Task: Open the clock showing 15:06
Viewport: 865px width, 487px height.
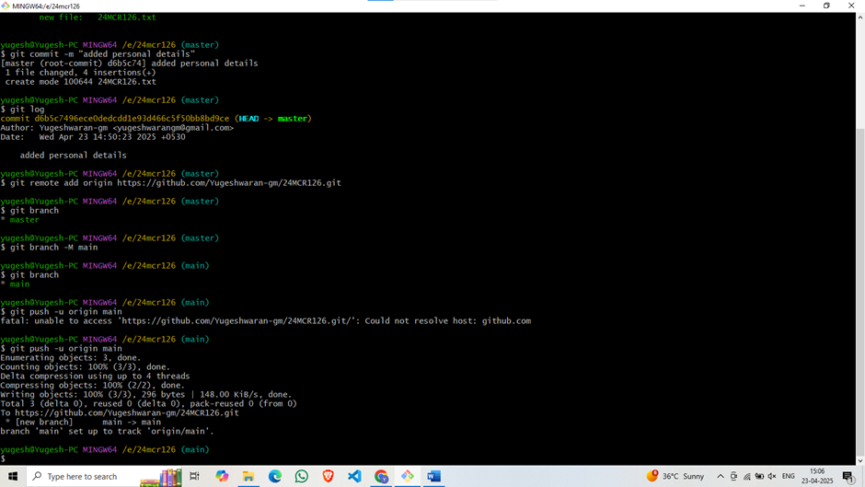Action: (817, 476)
